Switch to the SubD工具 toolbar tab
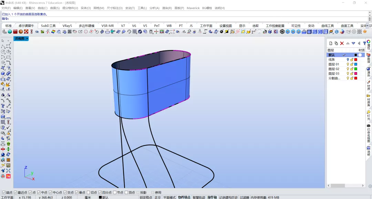The image size is (372, 199). [48, 25]
